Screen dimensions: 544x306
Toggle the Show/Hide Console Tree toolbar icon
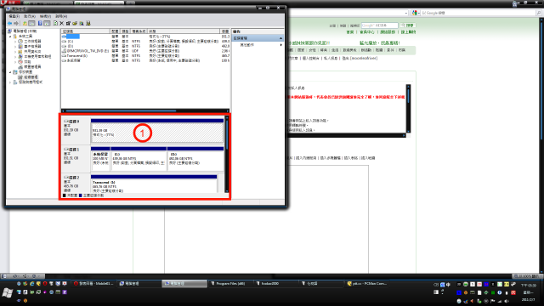[31, 23]
